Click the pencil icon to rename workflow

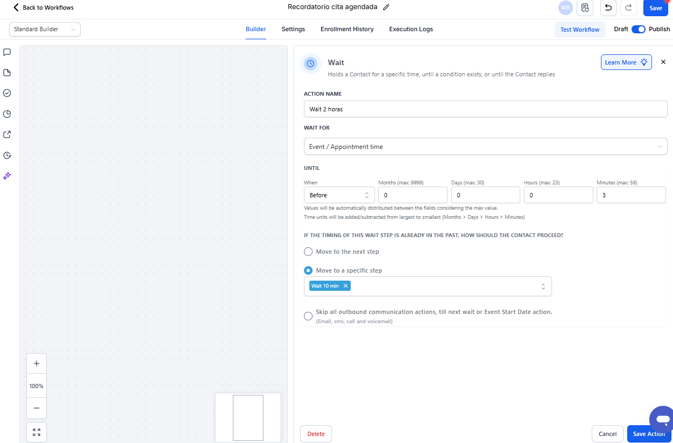click(x=386, y=8)
